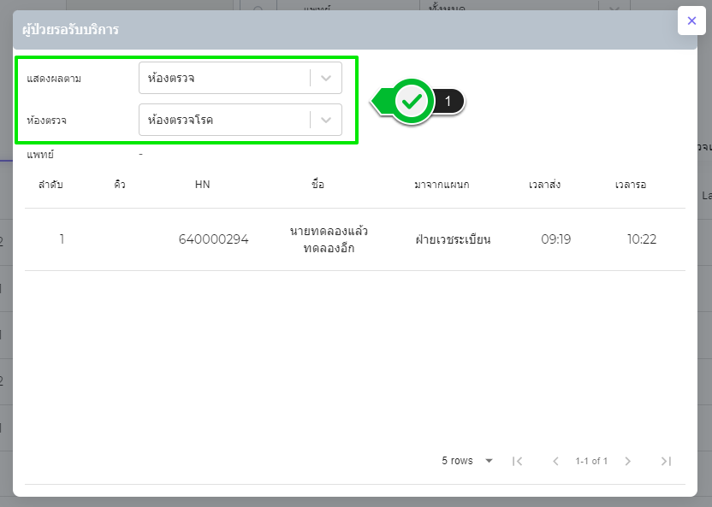The image size is (712, 507).
Task: Click the green checkmark badge
Action: click(x=412, y=100)
